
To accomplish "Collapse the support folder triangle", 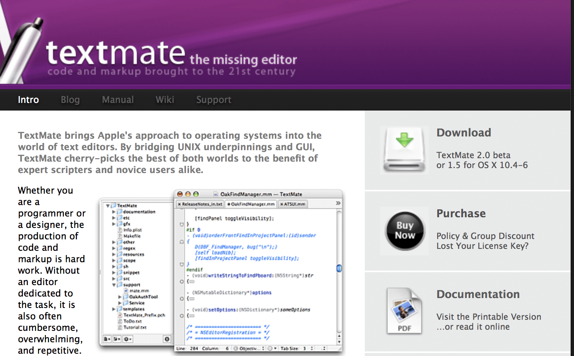I will 114,285.
